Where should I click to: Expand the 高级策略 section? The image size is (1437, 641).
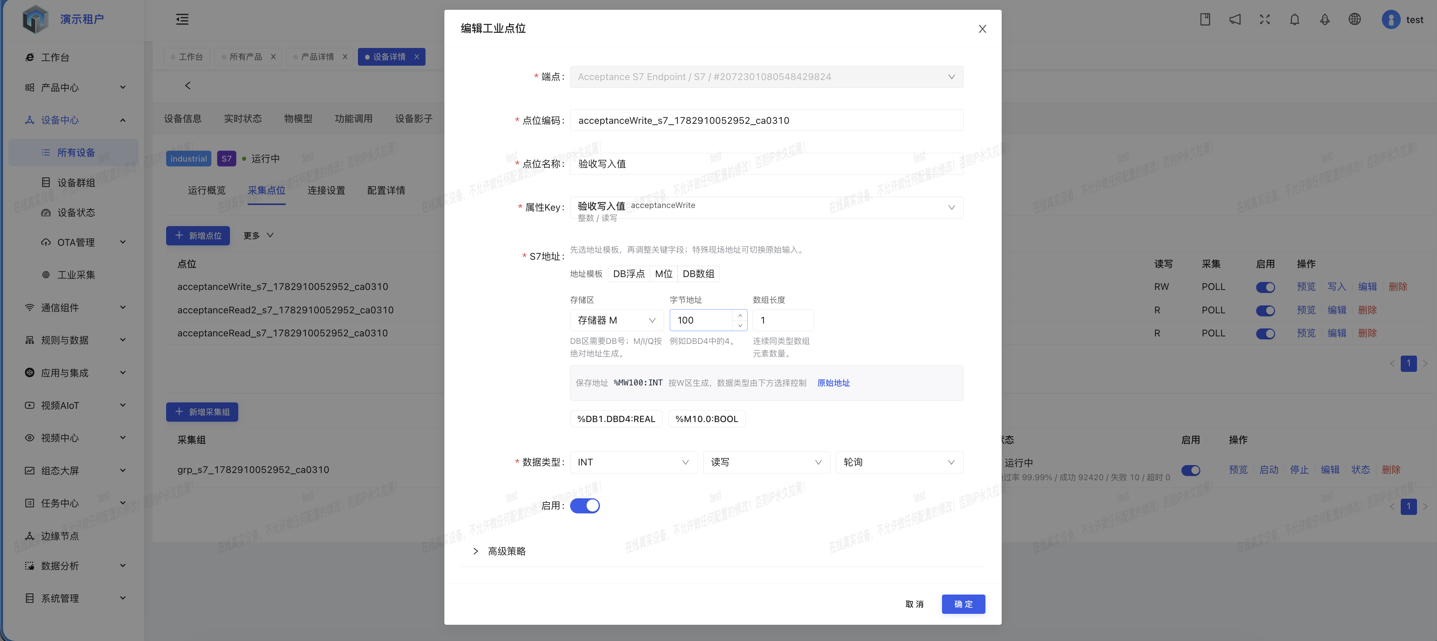[x=499, y=551]
